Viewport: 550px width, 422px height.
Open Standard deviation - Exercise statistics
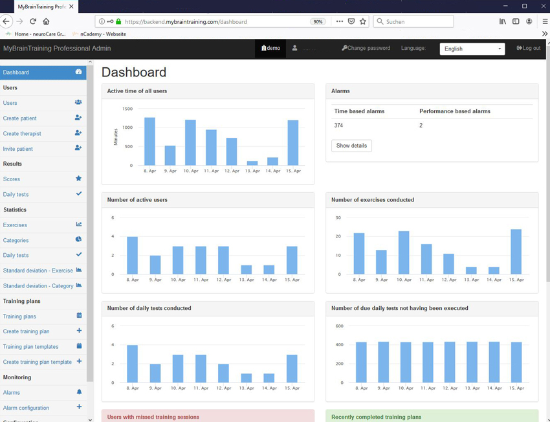[x=38, y=271]
